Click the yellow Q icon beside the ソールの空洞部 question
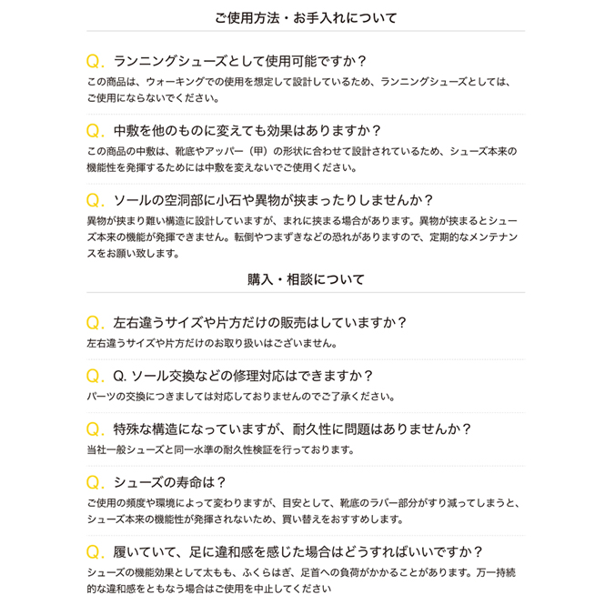The width and height of the screenshot is (605, 605). [95, 200]
